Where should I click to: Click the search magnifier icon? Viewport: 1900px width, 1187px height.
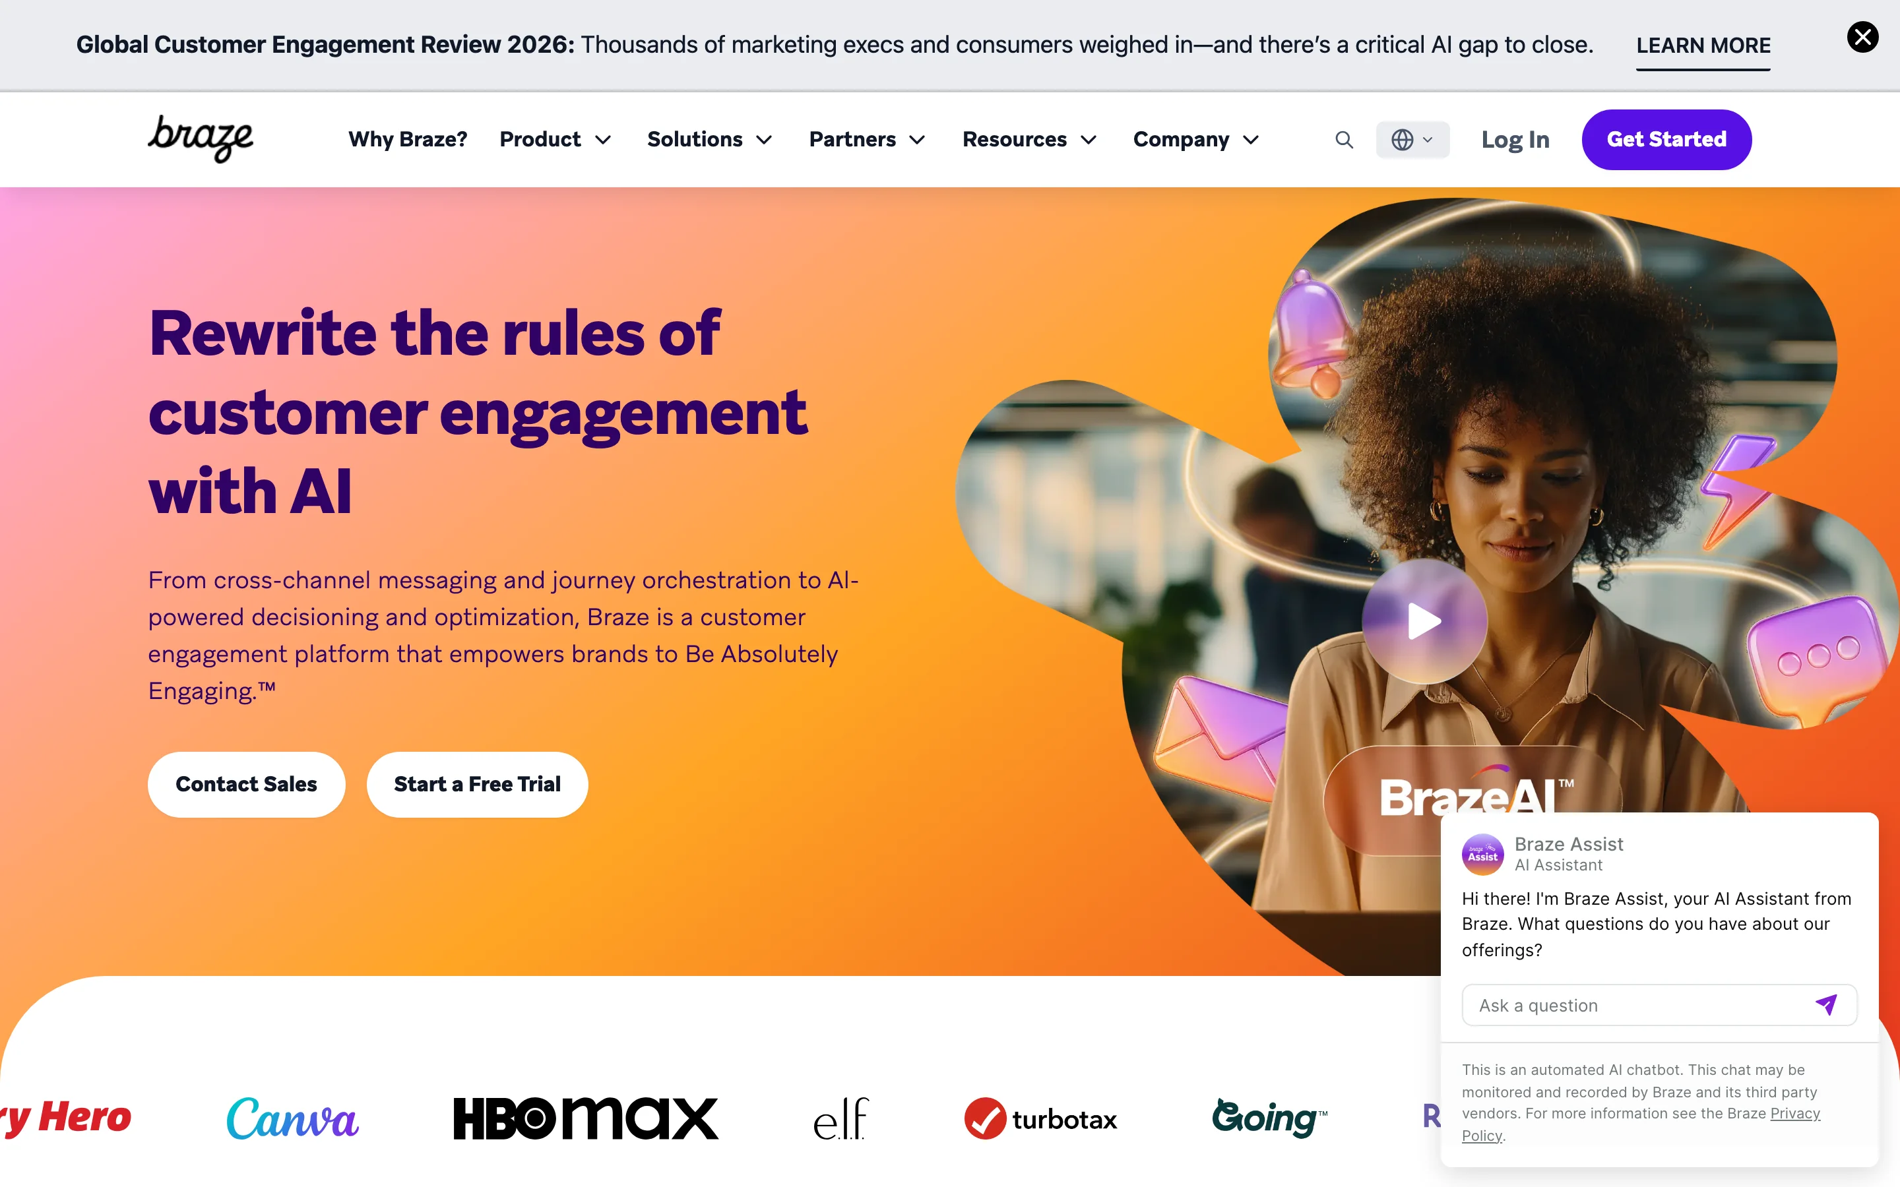pos(1344,140)
